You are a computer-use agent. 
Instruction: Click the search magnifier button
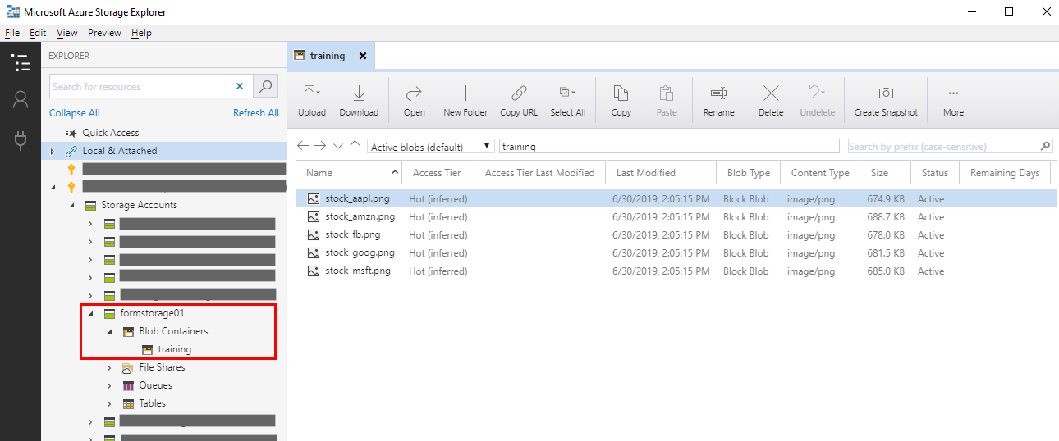265,86
